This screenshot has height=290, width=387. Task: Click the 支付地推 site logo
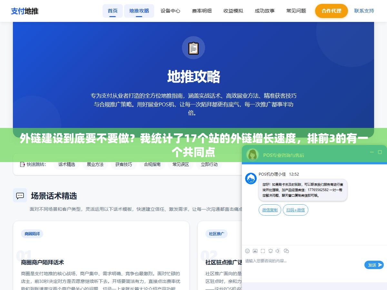click(25, 11)
